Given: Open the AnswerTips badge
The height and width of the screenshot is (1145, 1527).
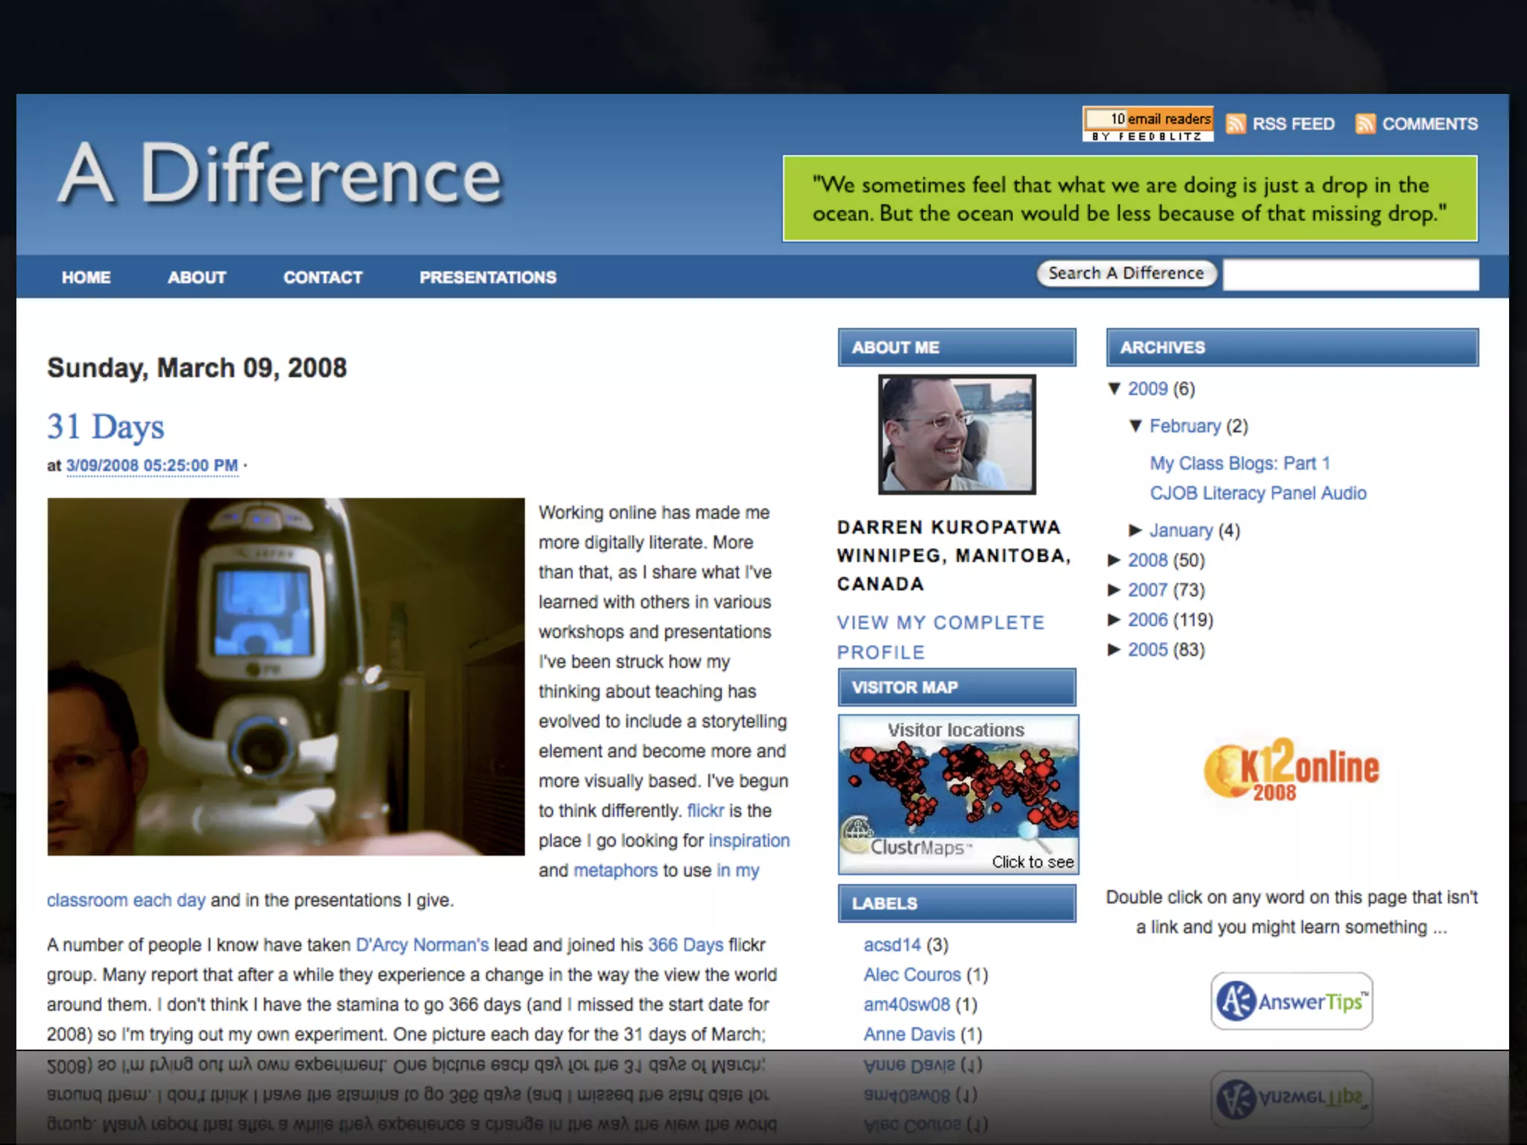Looking at the screenshot, I should (x=1291, y=1001).
